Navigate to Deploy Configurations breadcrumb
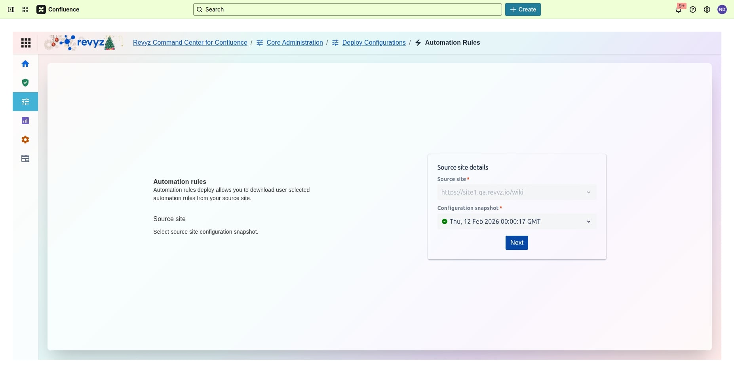The width and height of the screenshot is (734, 380). 374,43
